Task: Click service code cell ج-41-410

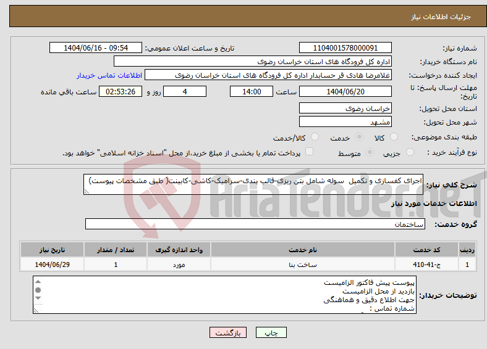Action: (x=427, y=265)
